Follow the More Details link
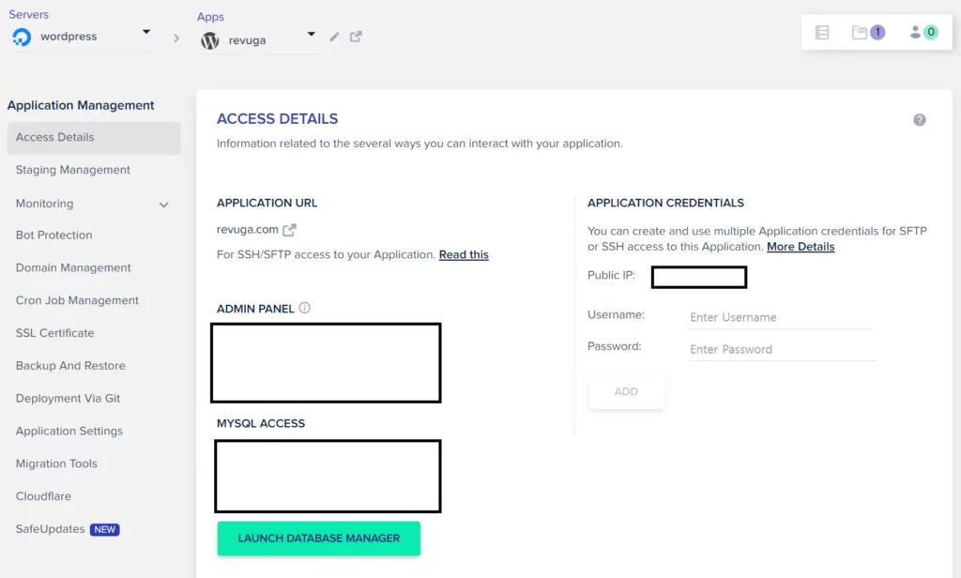The height and width of the screenshot is (578, 961). click(x=801, y=247)
